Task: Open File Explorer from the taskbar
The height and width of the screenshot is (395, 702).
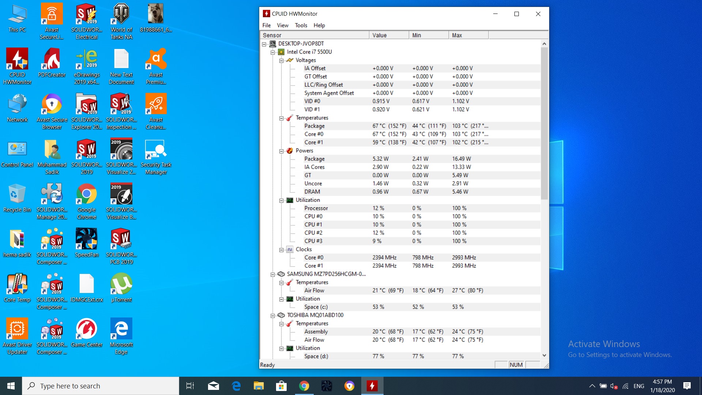Action: click(x=259, y=386)
